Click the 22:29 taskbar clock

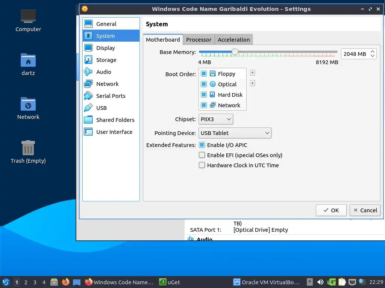point(376,282)
